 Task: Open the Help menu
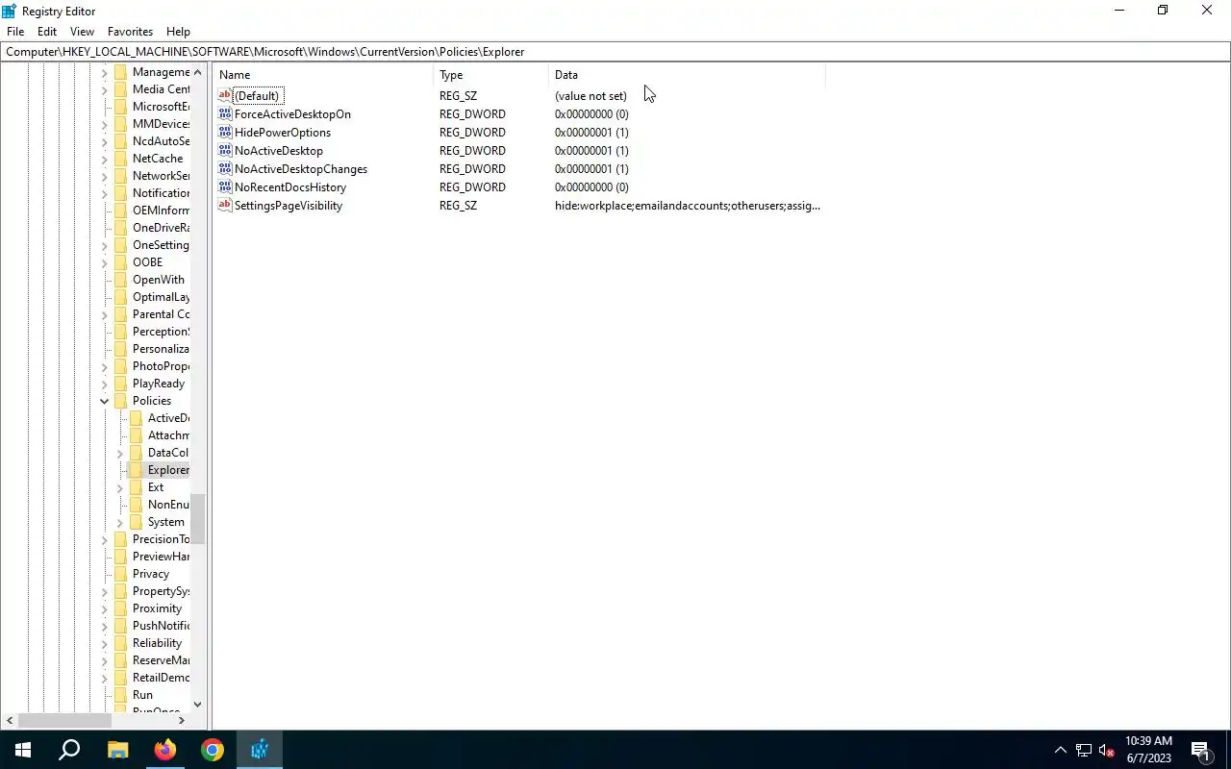tap(178, 32)
